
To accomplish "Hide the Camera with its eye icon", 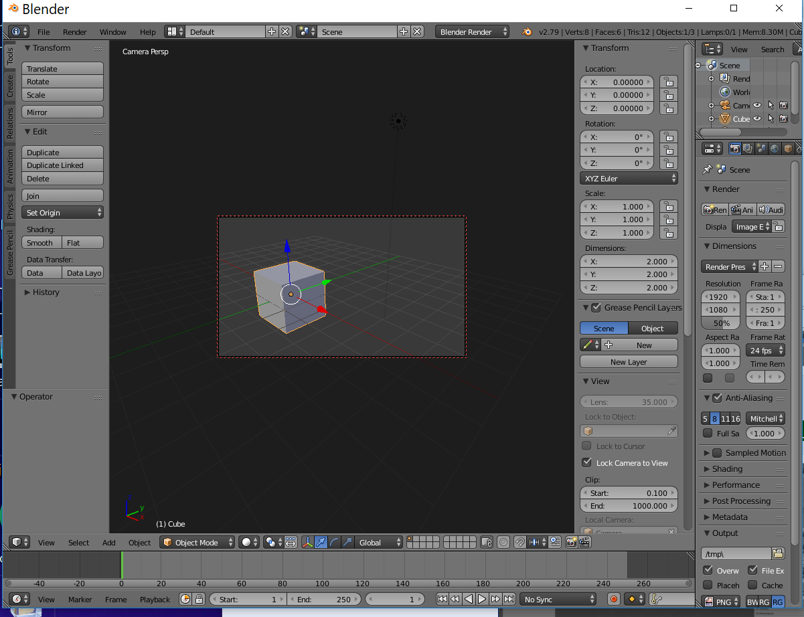I will 757,105.
